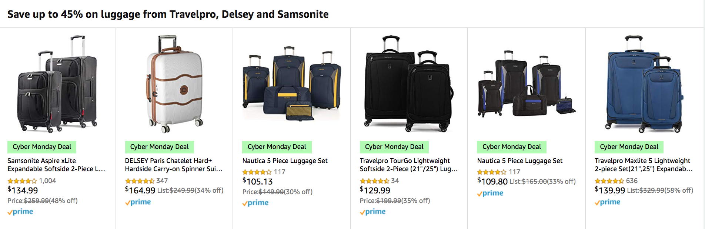This screenshot has height=229, width=705.
Task: Click Travelpro TourGo Lightweight Softside title
Action: point(408,165)
